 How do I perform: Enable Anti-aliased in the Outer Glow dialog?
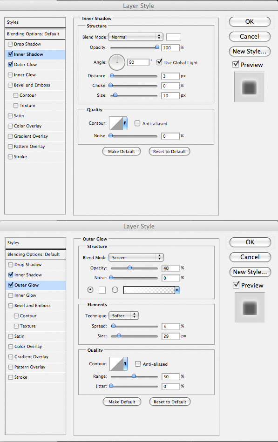coord(138,364)
